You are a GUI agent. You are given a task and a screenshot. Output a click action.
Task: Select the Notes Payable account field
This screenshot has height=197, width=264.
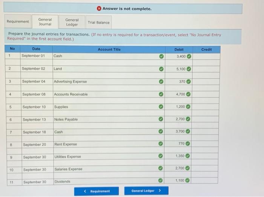tap(109, 119)
